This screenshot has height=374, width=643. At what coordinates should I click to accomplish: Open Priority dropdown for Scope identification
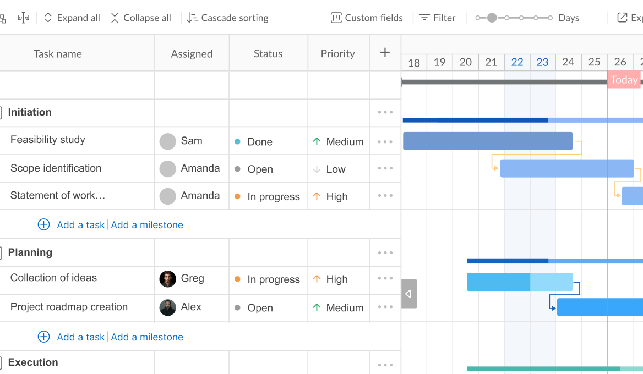click(339, 169)
